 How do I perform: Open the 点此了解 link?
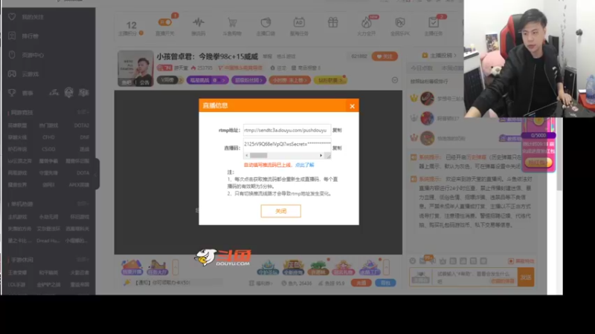coord(305,165)
